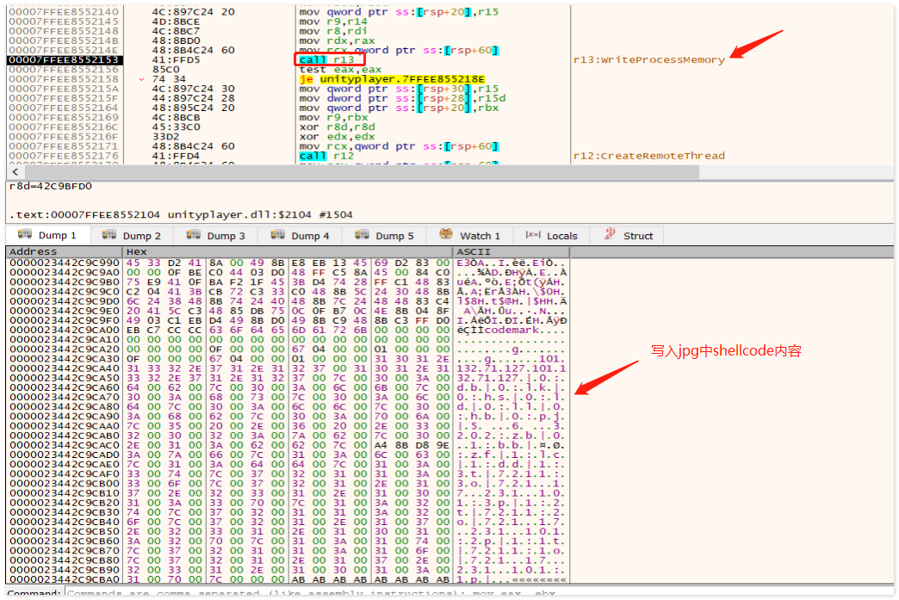Click the Locals tab icon
The image size is (899, 600).
(533, 235)
